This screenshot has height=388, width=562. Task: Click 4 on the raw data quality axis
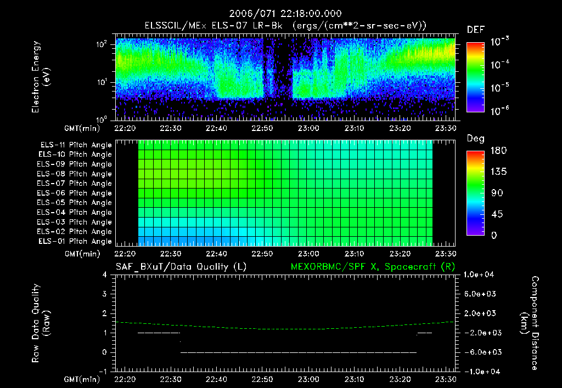coord(105,275)
